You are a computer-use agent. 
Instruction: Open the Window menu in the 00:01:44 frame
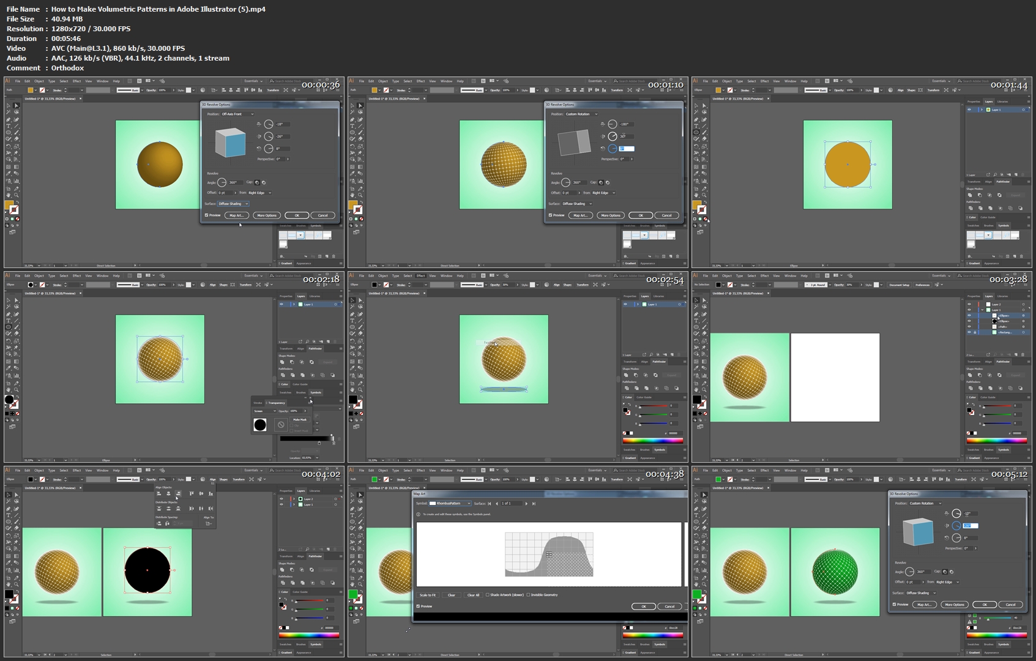tap(790, 81)
